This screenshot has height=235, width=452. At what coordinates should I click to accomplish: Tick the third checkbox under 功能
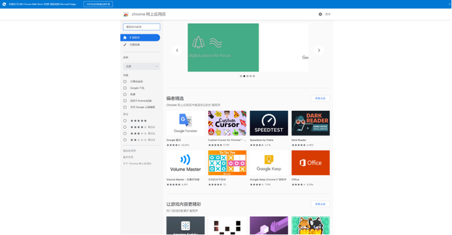[x=125, y=95]
